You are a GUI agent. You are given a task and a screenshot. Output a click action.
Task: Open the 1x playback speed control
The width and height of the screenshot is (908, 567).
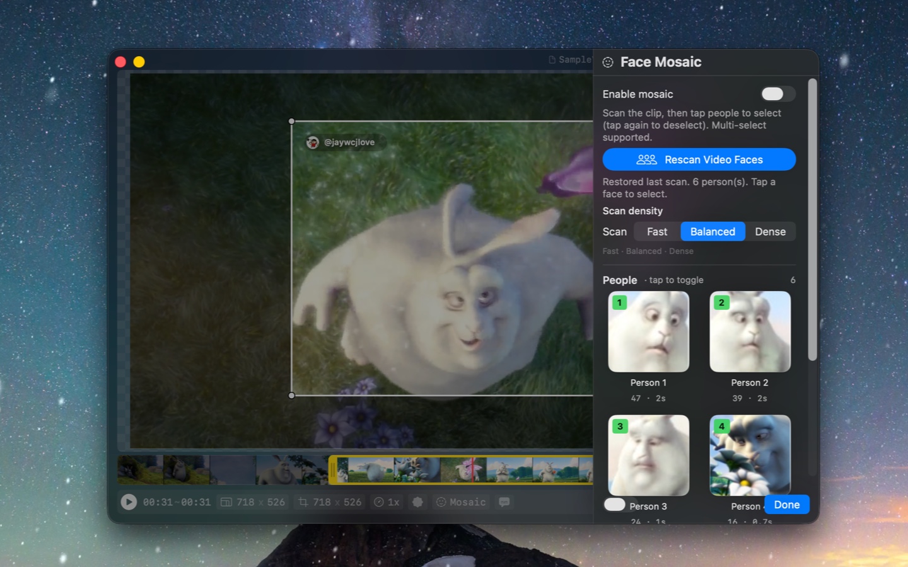(x=387, y=502)
